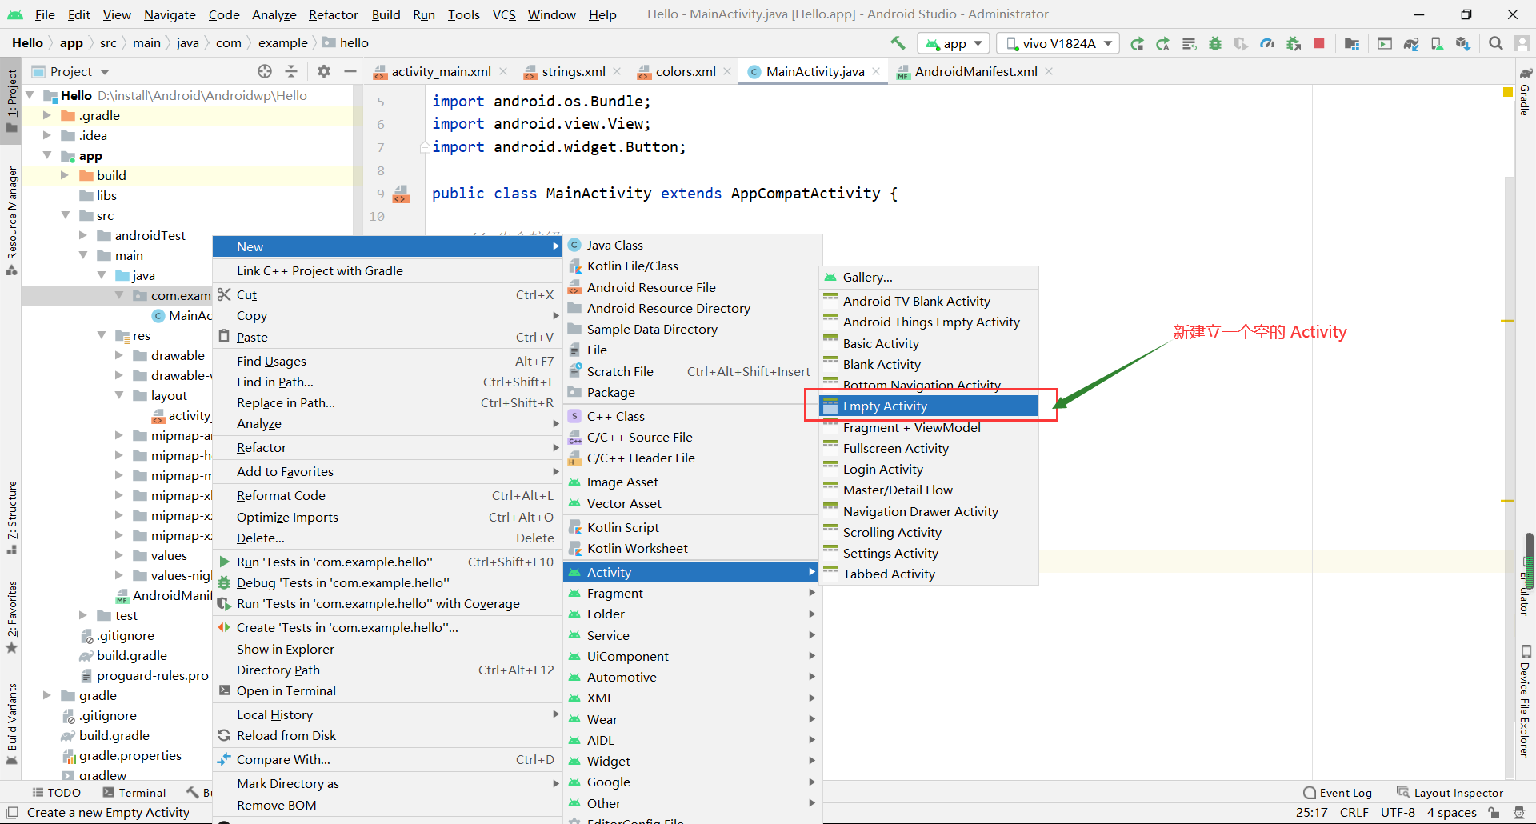The image size is (1536, 824).
Task: Click the Debug app bug icon
Action: [x=1215, y=43]
